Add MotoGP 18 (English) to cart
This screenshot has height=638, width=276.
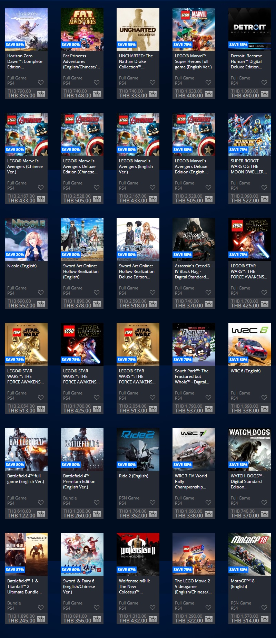click(264, 619)
